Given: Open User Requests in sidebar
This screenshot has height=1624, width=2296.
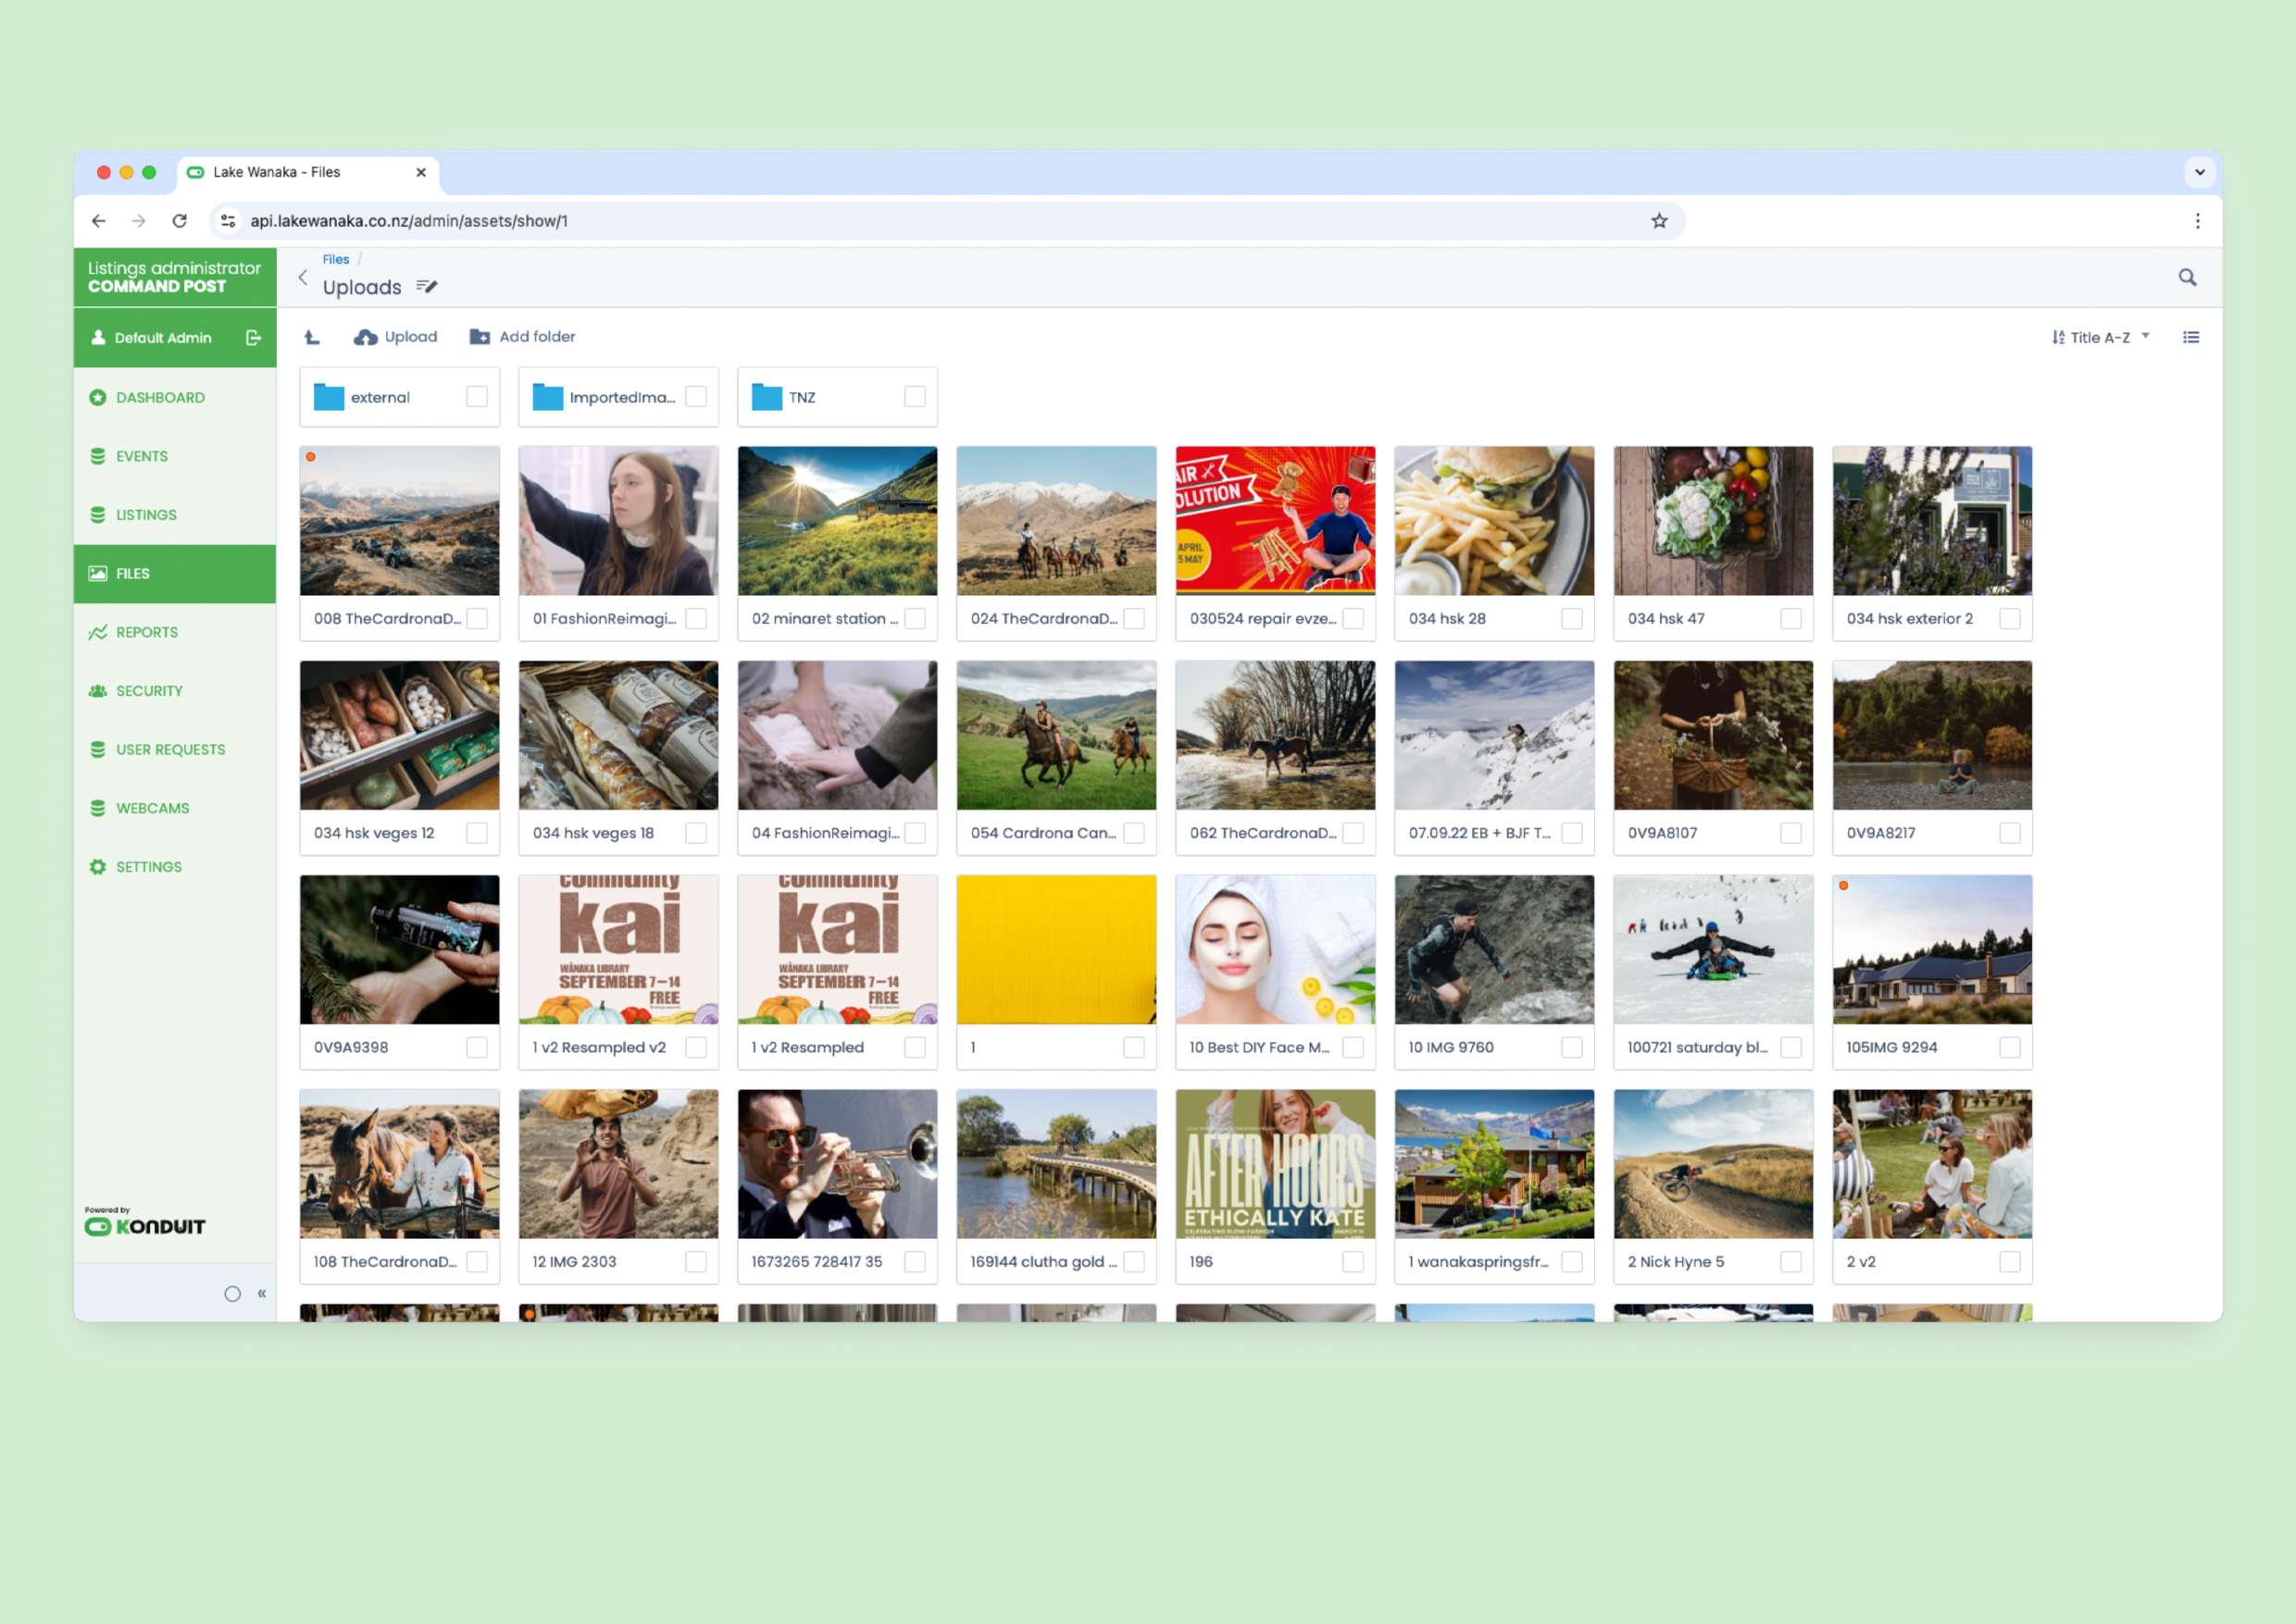Looking at the screenshot, I should pos(175,750).
